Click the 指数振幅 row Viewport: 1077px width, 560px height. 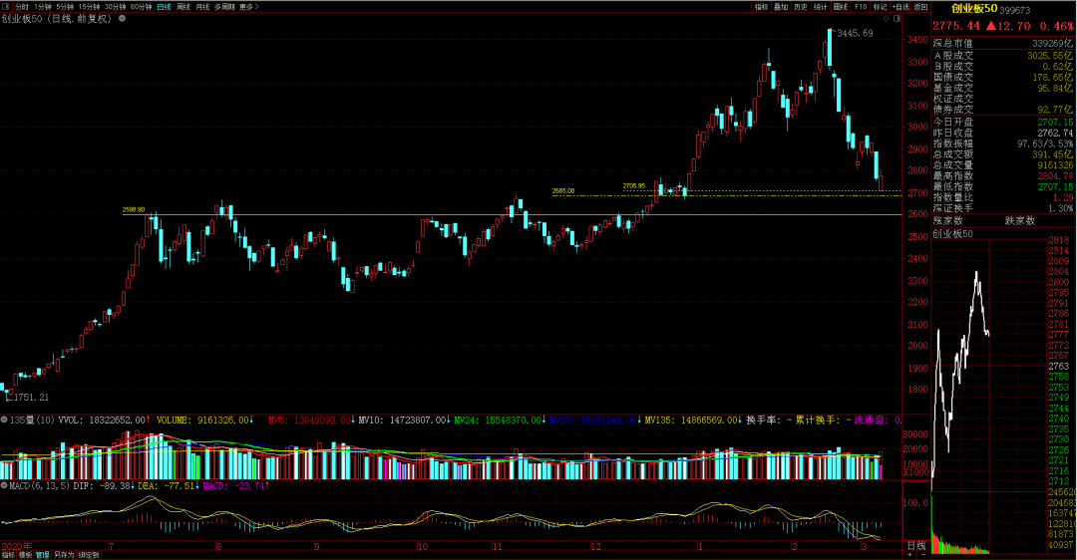[1003, 144]
